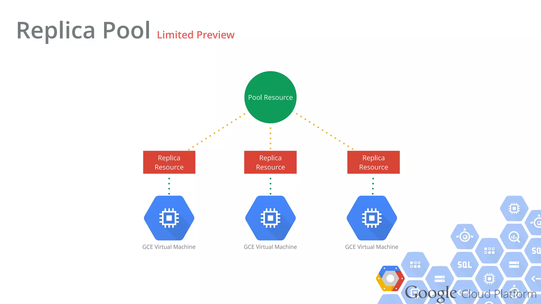This screenshot has height=304, width=541.
Task: Click the left GCE Virtual Machine caption
Action: point(169,247)
